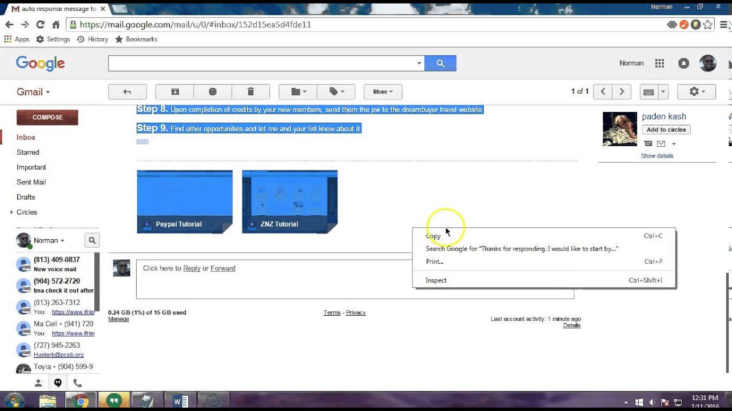The image size is (732, 411).
Task: Switch to the Hangouts conversations tab
Action: pyautogui.click(x=58, y=383)
